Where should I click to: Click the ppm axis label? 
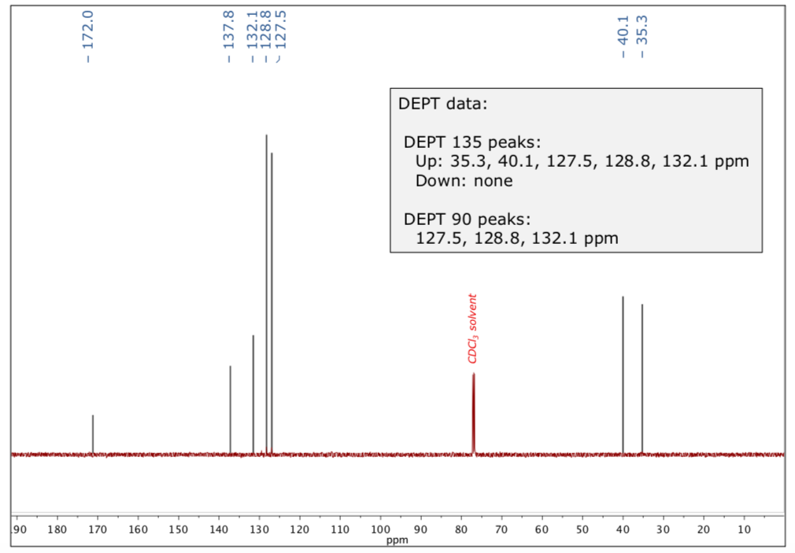(397, 540)
